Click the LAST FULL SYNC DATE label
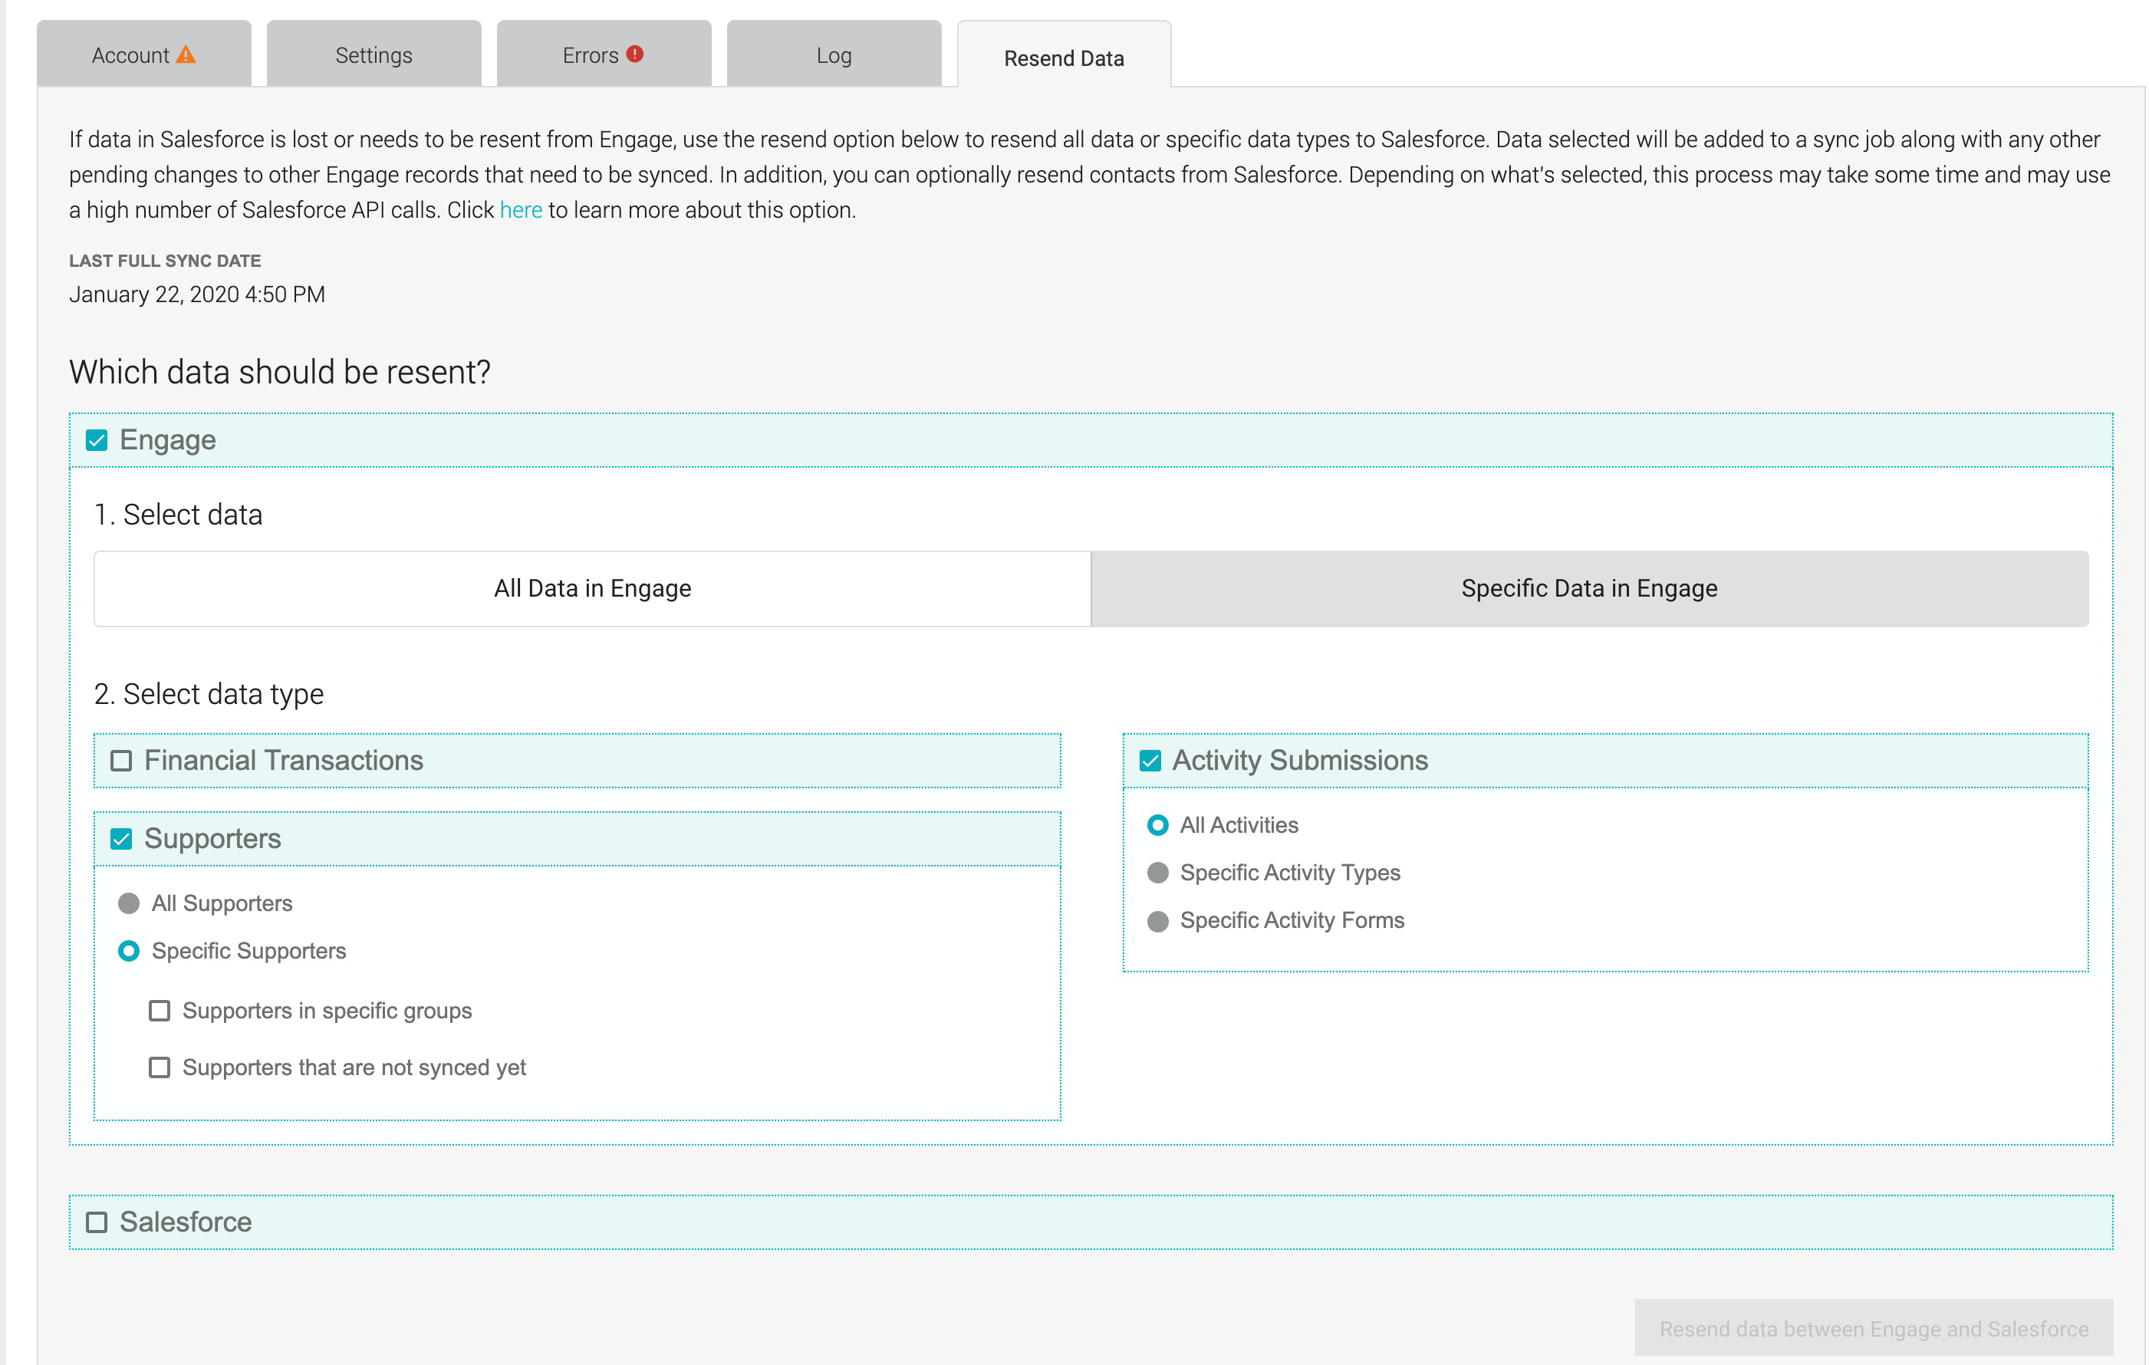Screen dimensions: 2149x1365 pyautogui.click(x=165, y=261)
